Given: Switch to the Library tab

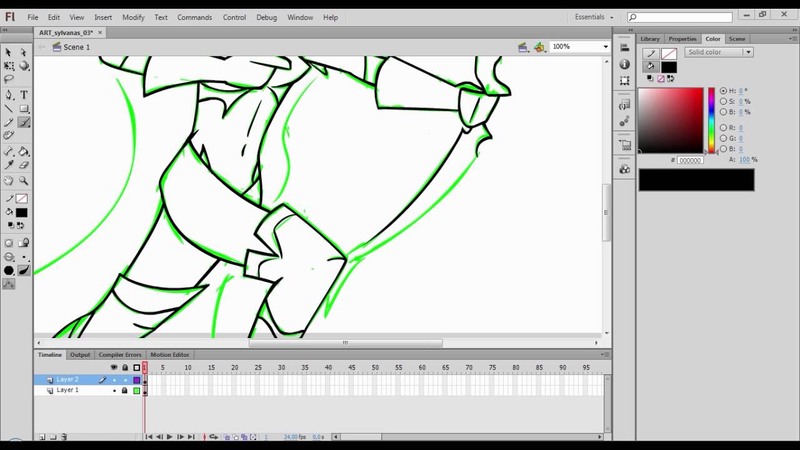Looking at the screenshot, I should pyautogui.click(x=650, y=39).
